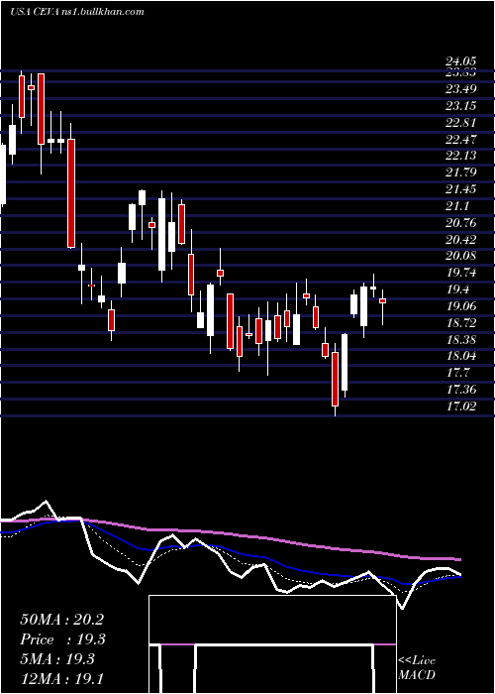Screen dimensions: 495x694
Task: Select the 19.74 price axis label
Action: pos(460,273)
